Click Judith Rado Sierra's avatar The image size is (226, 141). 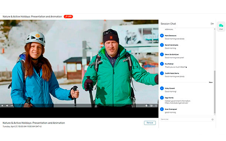162,73
